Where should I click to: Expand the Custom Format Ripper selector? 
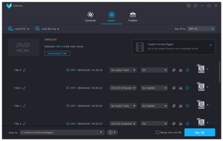pos(210,45)
